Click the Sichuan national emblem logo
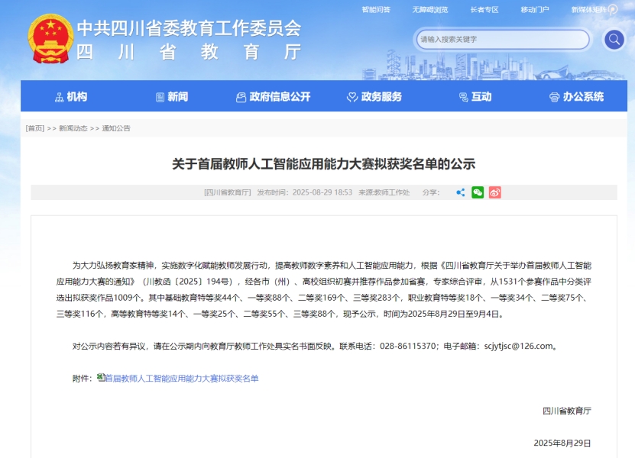 50,40
